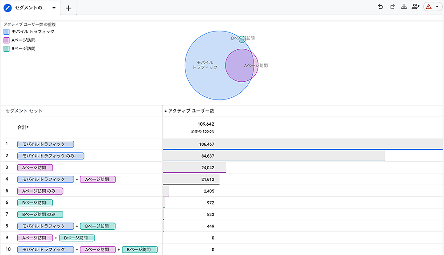Click the pencil edit icon on tab
444x255 pixels.
point(8,8)
